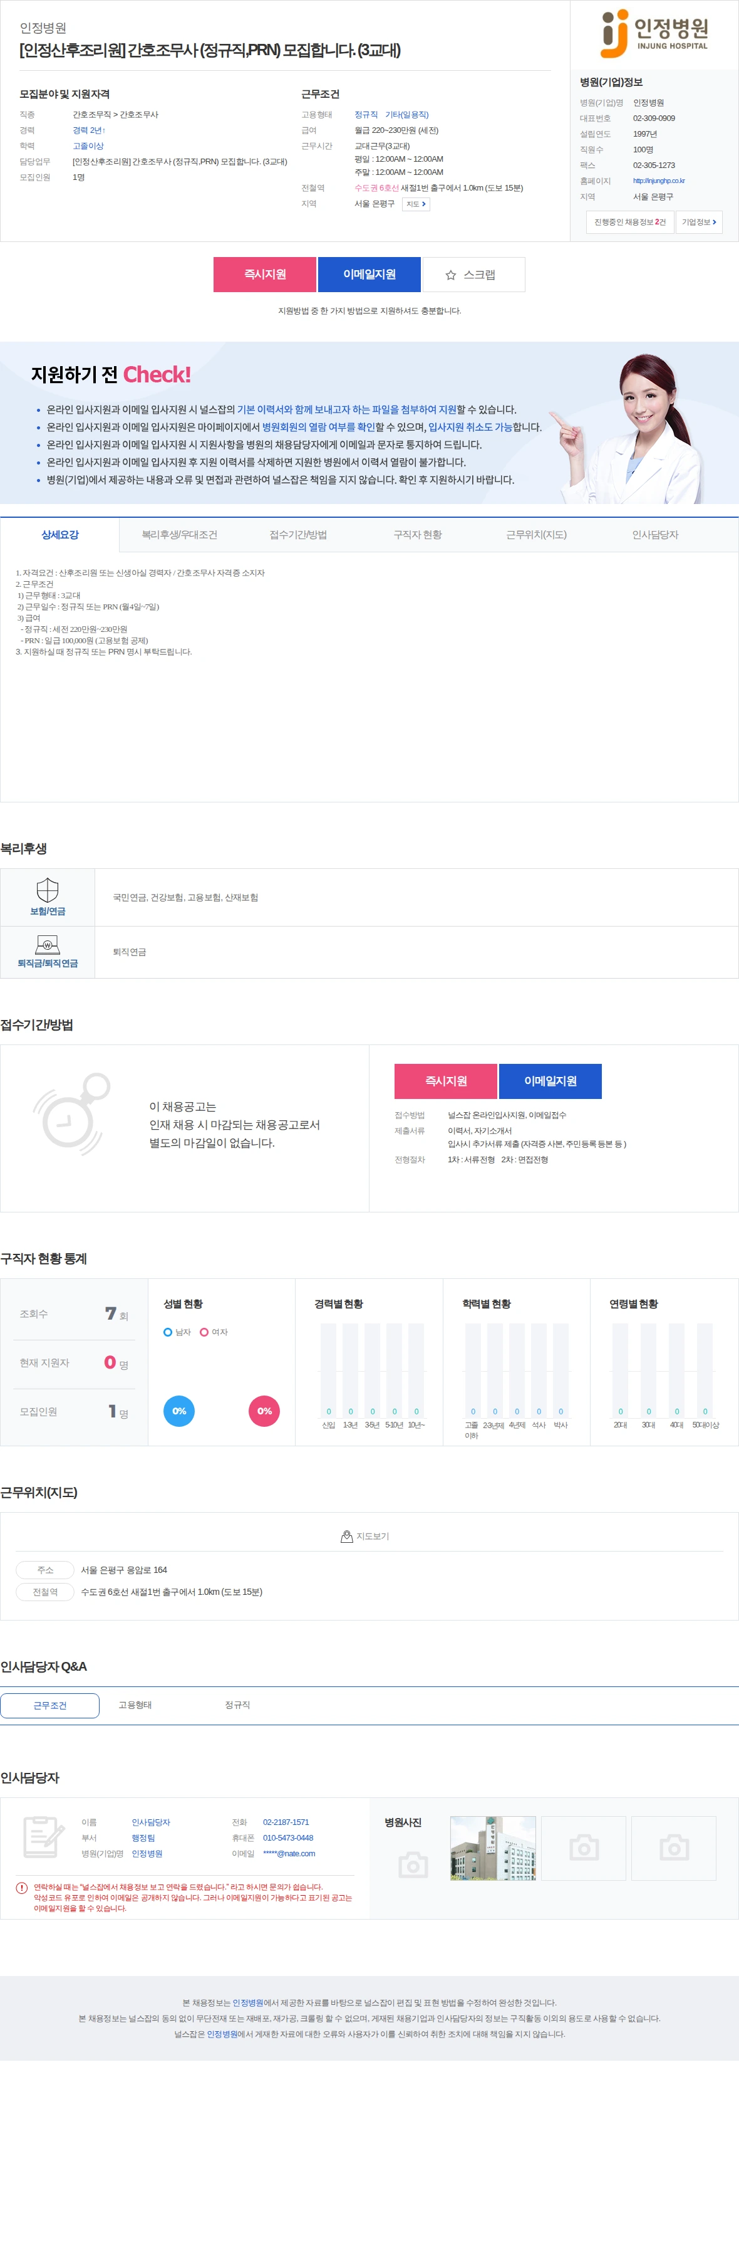Click the 경력 2년↑ link

[x=88, y=130]
